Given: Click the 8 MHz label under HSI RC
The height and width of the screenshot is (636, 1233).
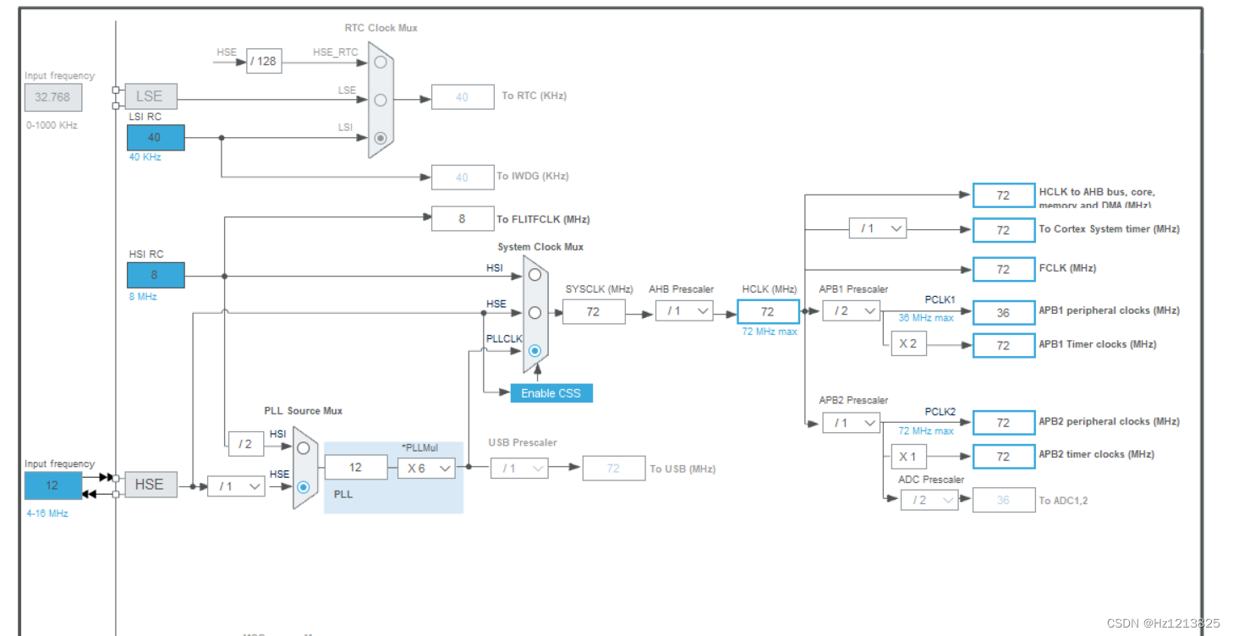Looking at the screenshot, I should coord(143,296).
